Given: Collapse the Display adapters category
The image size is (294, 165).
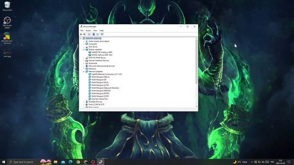Looking at the screenshot, I should point(84,49).
